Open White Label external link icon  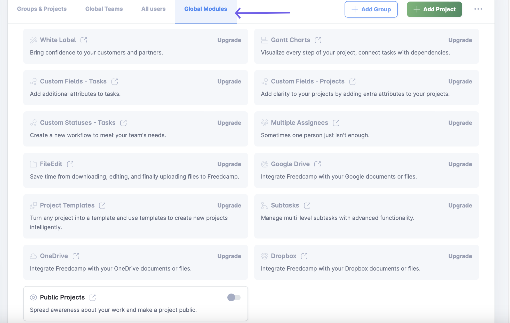pos(84,40)
